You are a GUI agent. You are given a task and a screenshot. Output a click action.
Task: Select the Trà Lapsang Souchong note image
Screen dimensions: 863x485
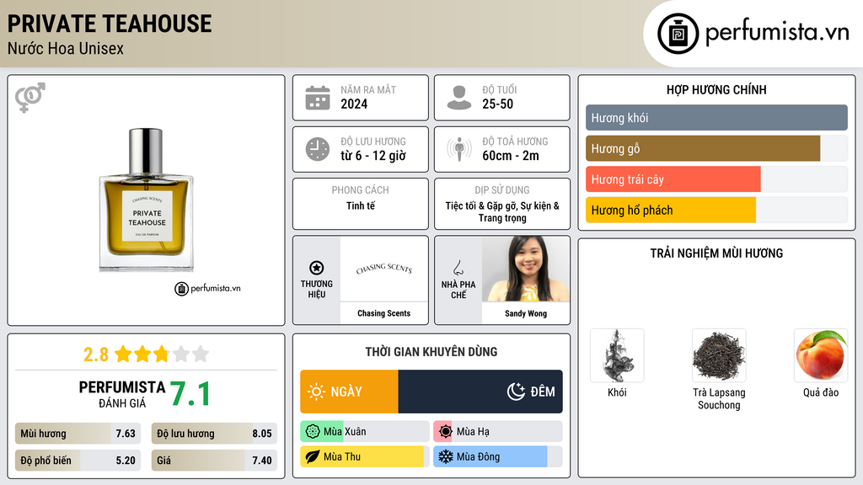point(719,355)
